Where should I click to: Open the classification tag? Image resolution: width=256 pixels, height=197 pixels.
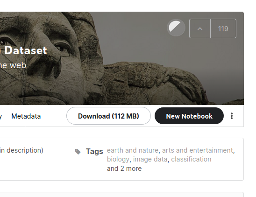pyautogui.click(x=191, y=159)
